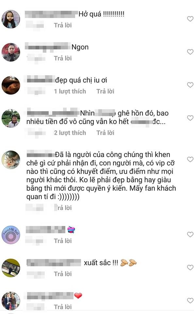Image resolution: width=194 pixels, height=314 pixels.
Task: Tap heart next to ribbon-heart emoji comment
Action: click(x=190, y=235)
